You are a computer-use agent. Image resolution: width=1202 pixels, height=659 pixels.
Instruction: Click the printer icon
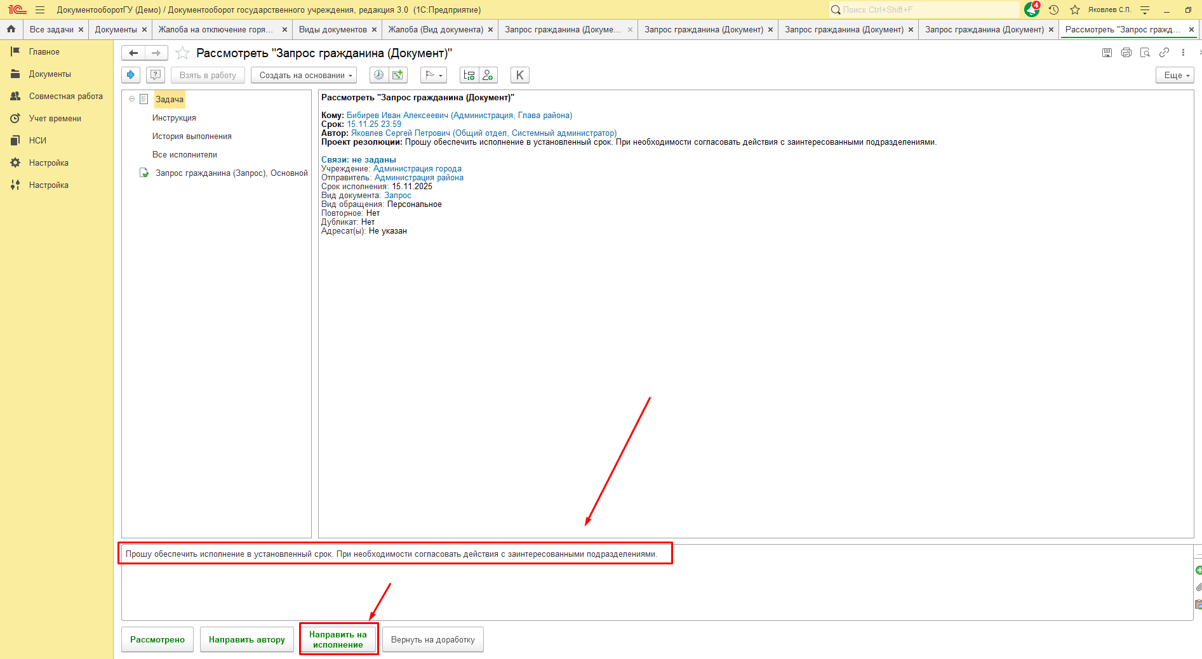click(1126, 53)
